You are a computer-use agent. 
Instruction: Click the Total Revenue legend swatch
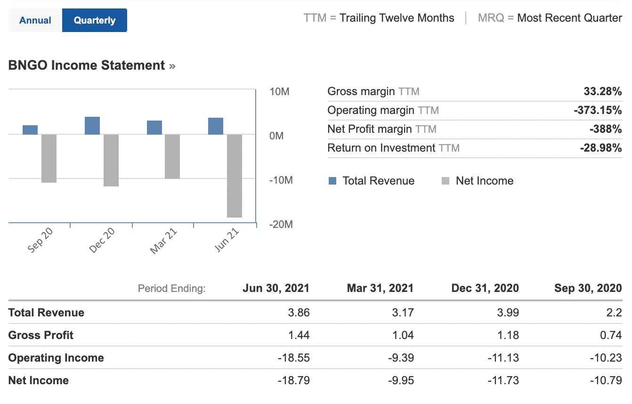click(332, 181)
